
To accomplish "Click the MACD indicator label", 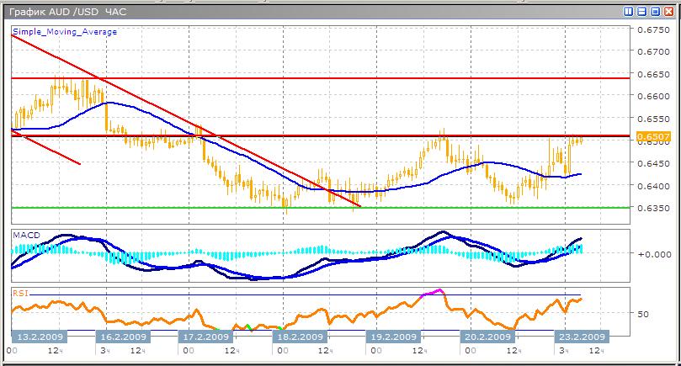I will click(x=26, y=235).
